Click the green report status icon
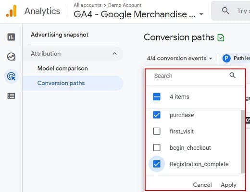Viewport: 250px width, 192px height. (x=221, y=38)
